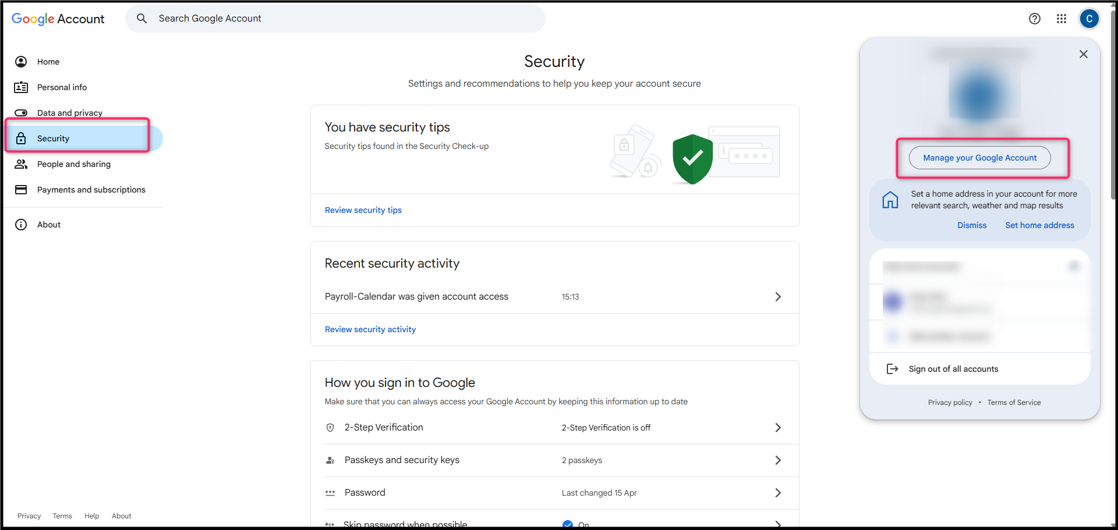The width and height of the screenshot is (1118, 530).
Task: Open the People and sharing menu item
Action: 83,164
